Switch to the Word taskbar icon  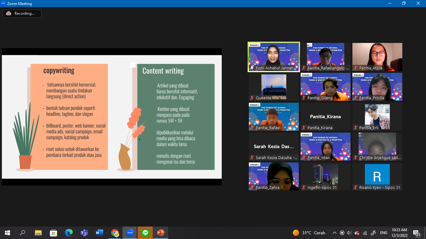(x=99, y=233)
